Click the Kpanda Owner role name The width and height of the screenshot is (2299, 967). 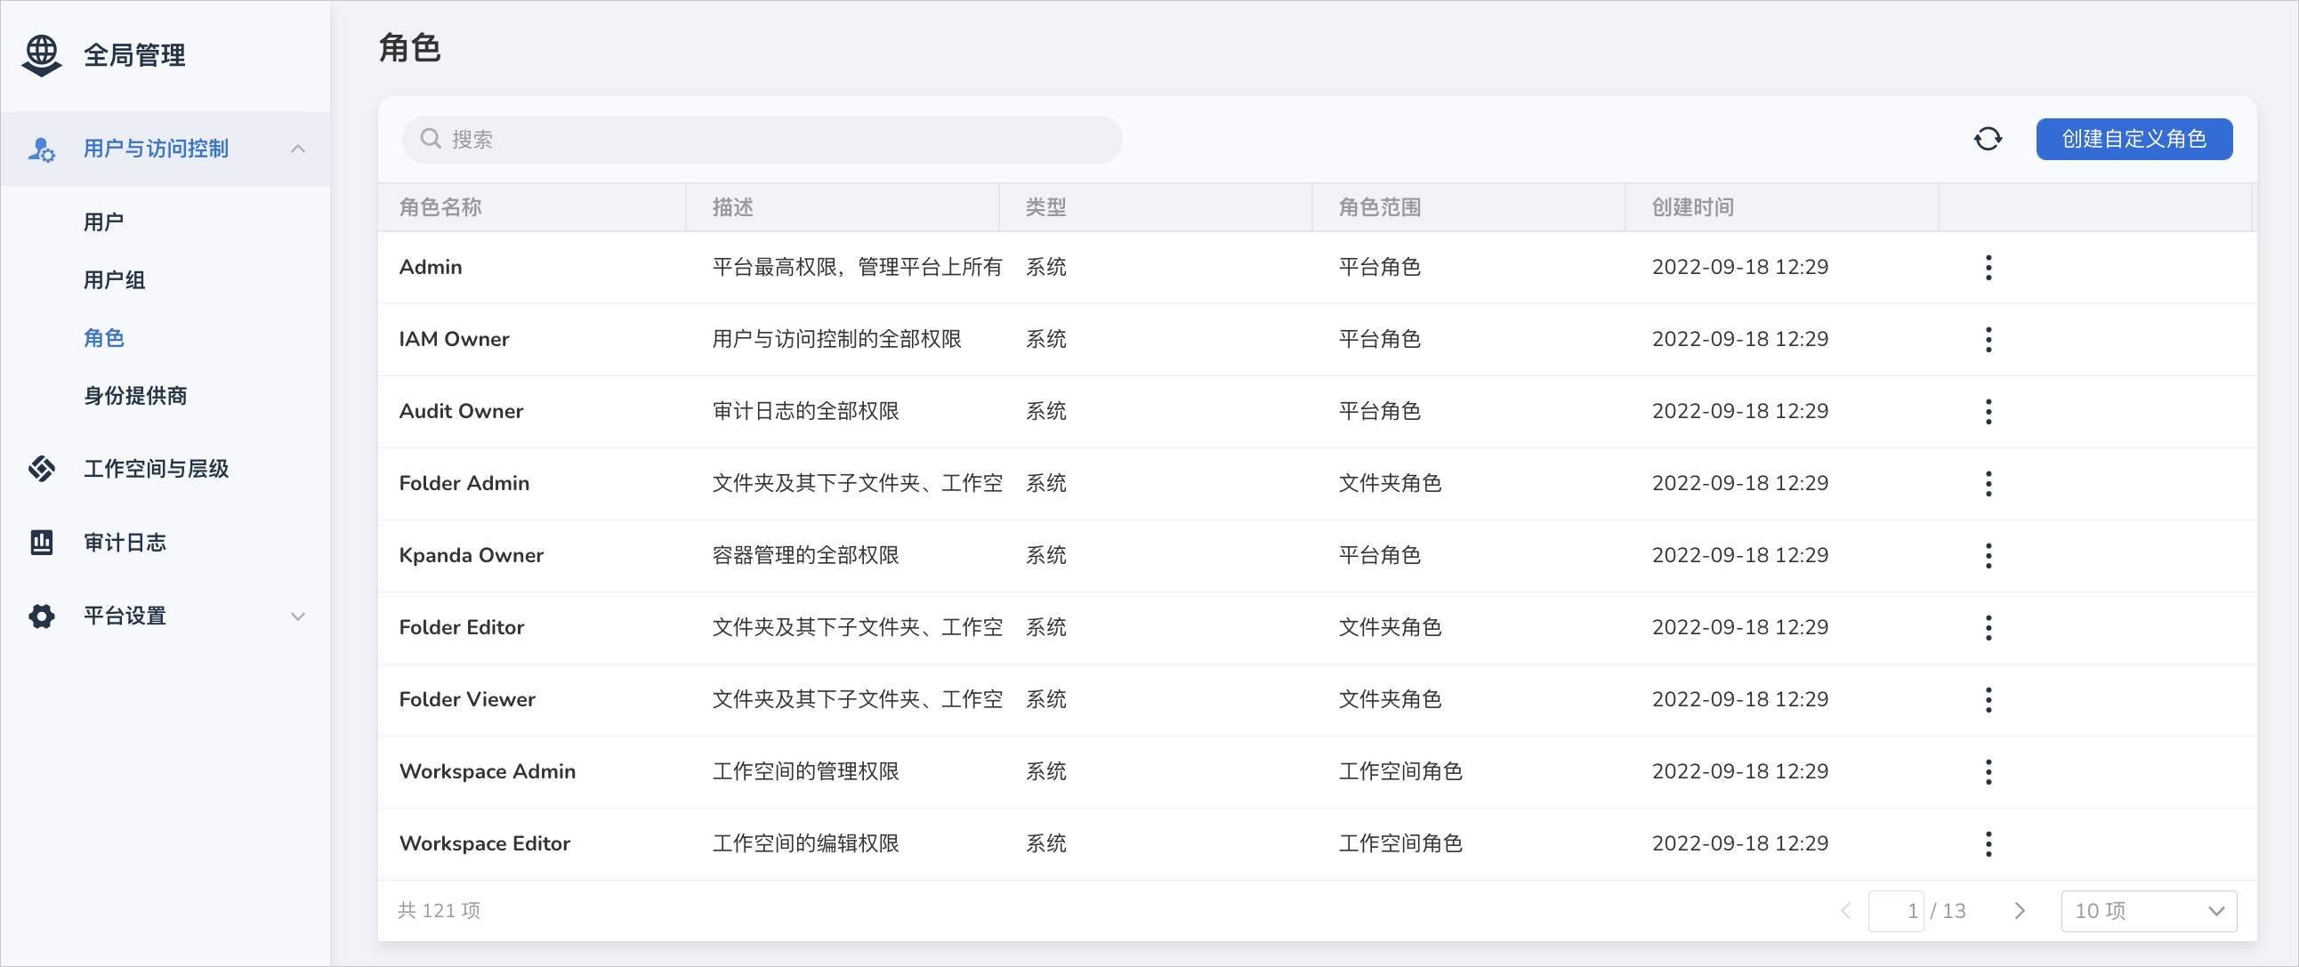472,556
